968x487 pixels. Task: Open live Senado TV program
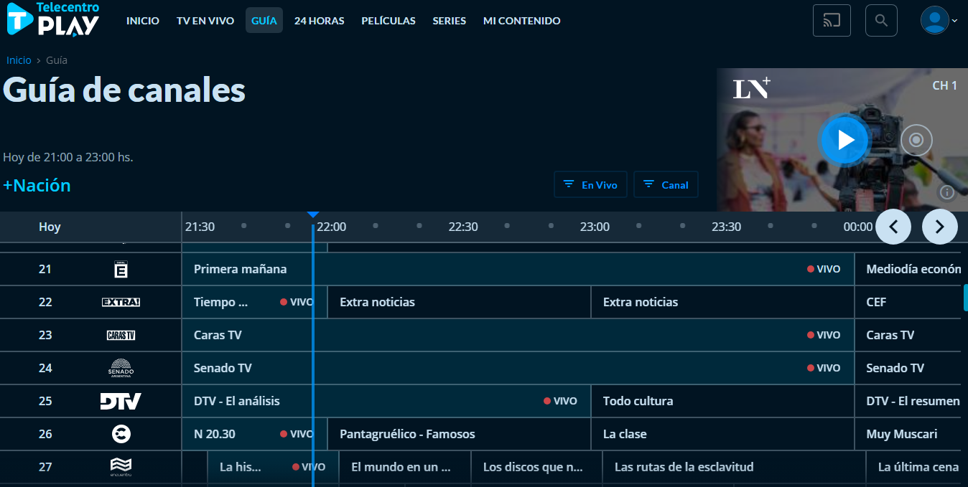[x=518, y=369]
